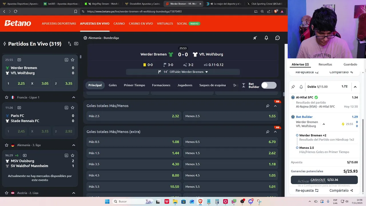Click the bet slip panel scrollbar
The image size is (366, 206).
363,156
